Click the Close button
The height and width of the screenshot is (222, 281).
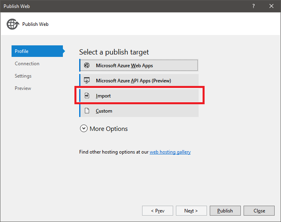point(259,211)
